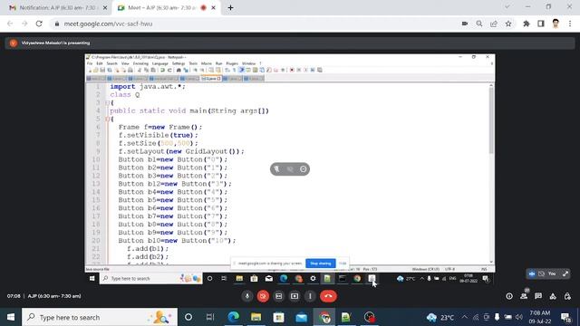Image resolution: width=580 pixels, height=326 pixels.
Task: Show the participants people panel
Action: point(524,296)
